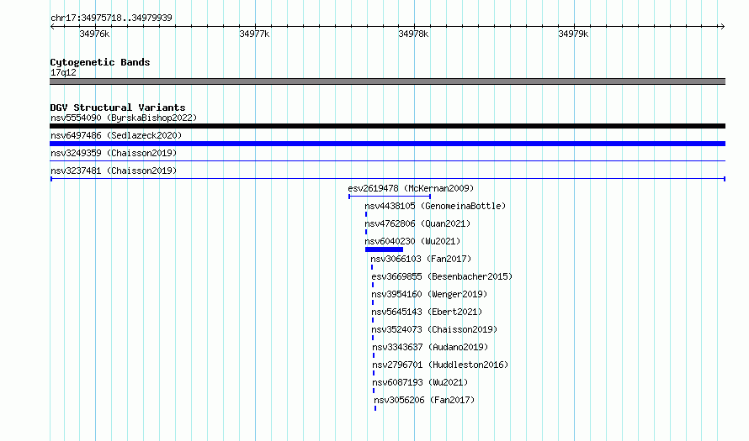Click the nsv5554090 (ByrskaBishop2022) label

(124, 118)
